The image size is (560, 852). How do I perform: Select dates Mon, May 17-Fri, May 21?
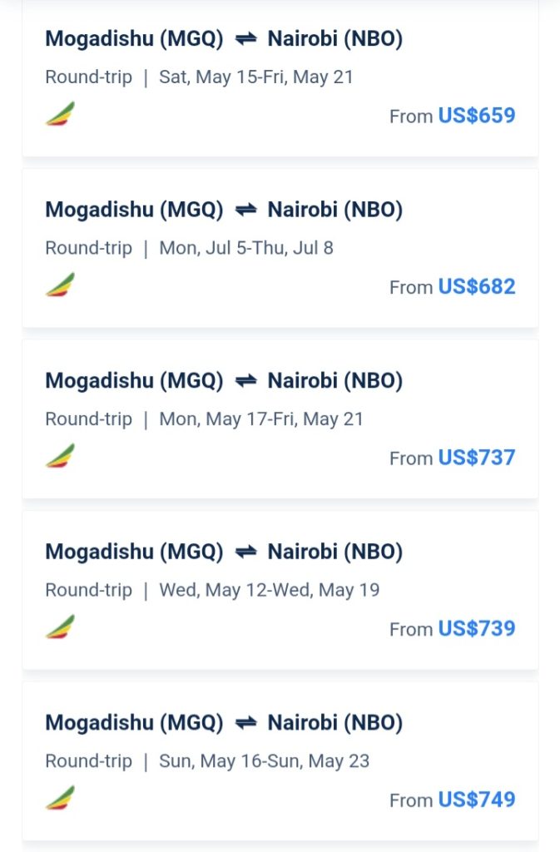[x=261, y=419]
